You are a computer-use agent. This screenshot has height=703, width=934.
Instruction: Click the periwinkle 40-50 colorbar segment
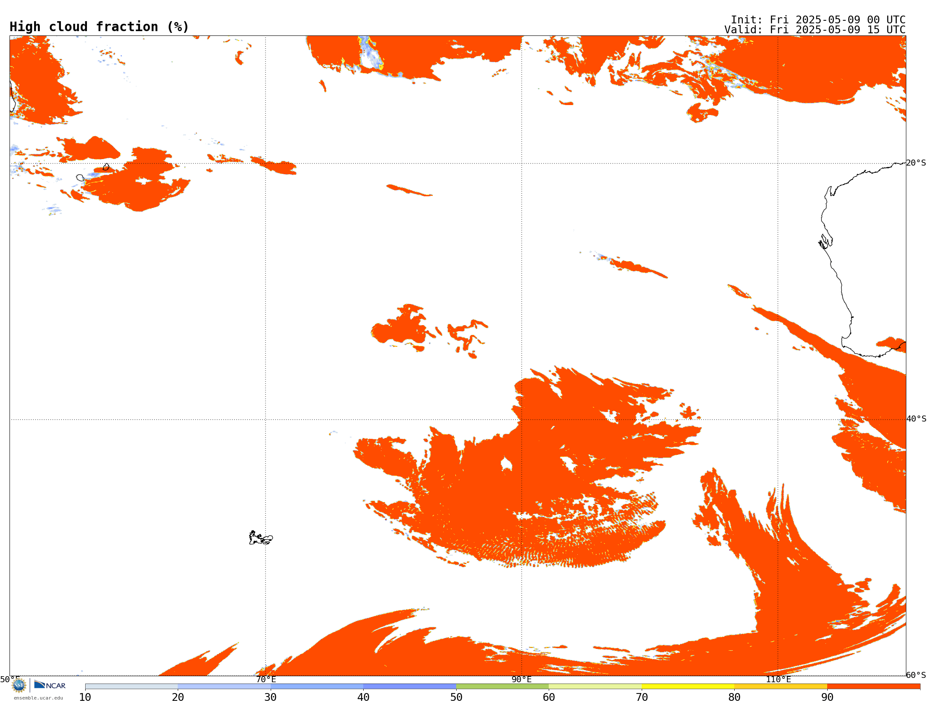[409, 687]
